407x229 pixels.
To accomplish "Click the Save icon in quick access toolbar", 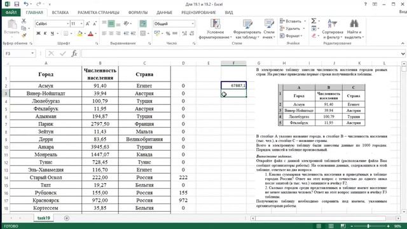I will (x=17, y=4).
